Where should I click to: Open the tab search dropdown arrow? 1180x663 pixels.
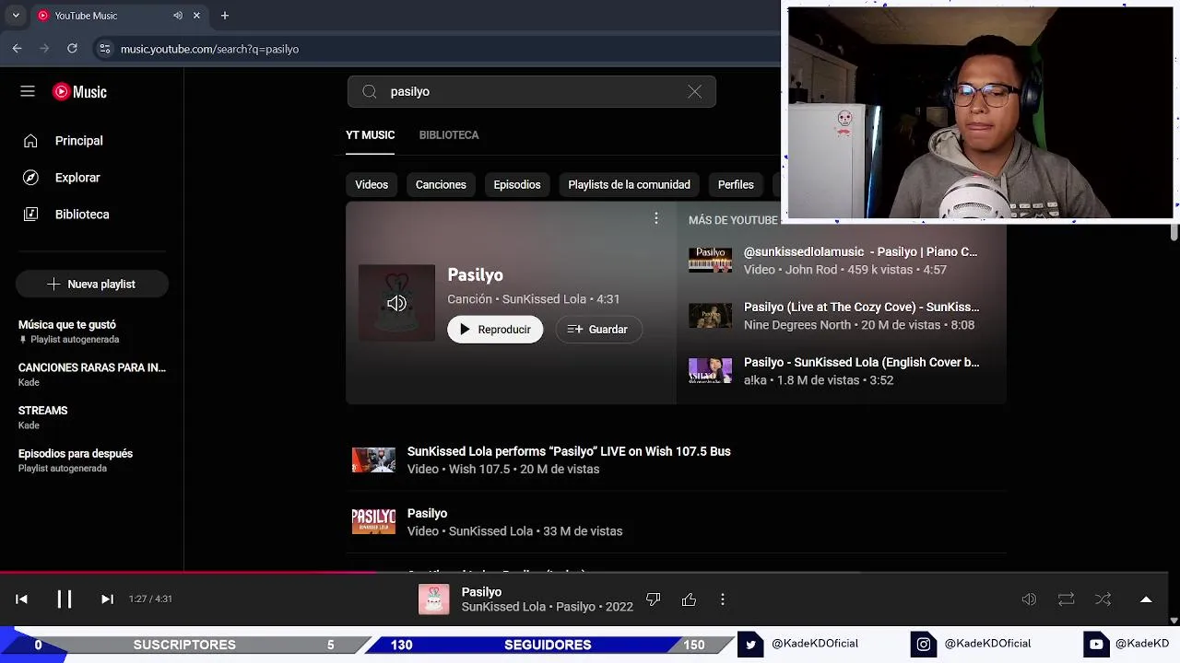[16, 16]
